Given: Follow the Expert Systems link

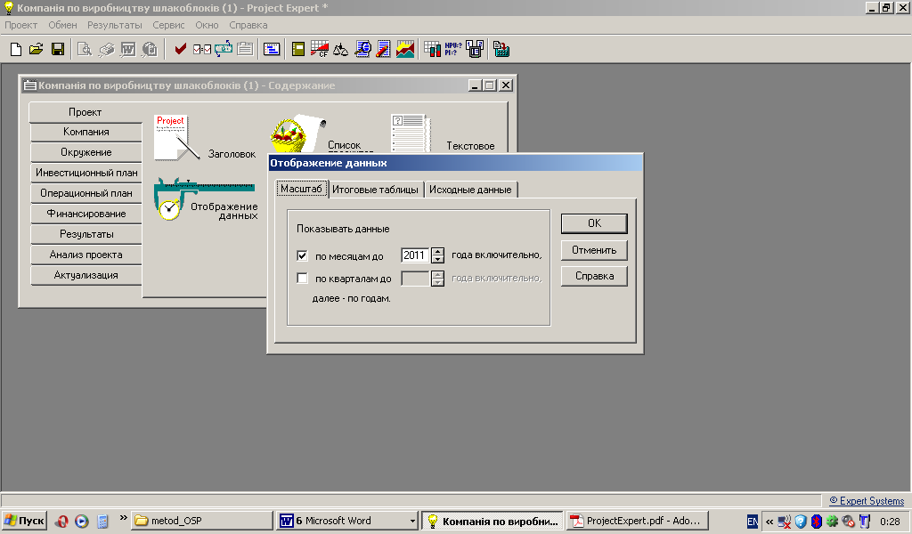Looking at the screenshot, I should pos(867,501).
